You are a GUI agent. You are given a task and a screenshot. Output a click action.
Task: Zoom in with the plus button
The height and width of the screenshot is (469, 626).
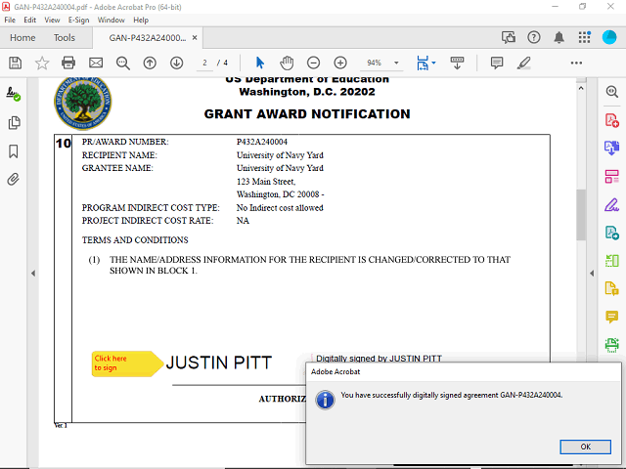pos(340,63)
